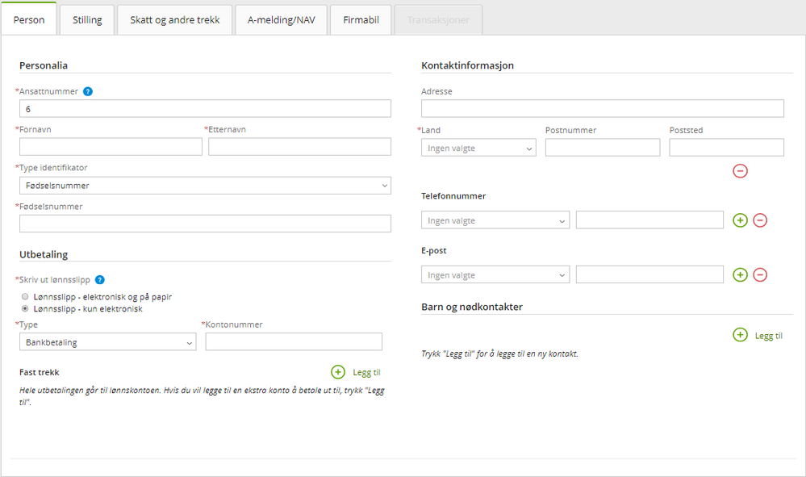Remove the E-post row with the minus icon
806x477 pixels.
point(760,275)
